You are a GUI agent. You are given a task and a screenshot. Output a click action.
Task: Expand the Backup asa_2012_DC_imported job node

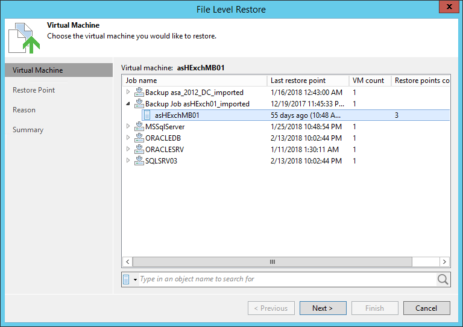(x=128, y=93)
